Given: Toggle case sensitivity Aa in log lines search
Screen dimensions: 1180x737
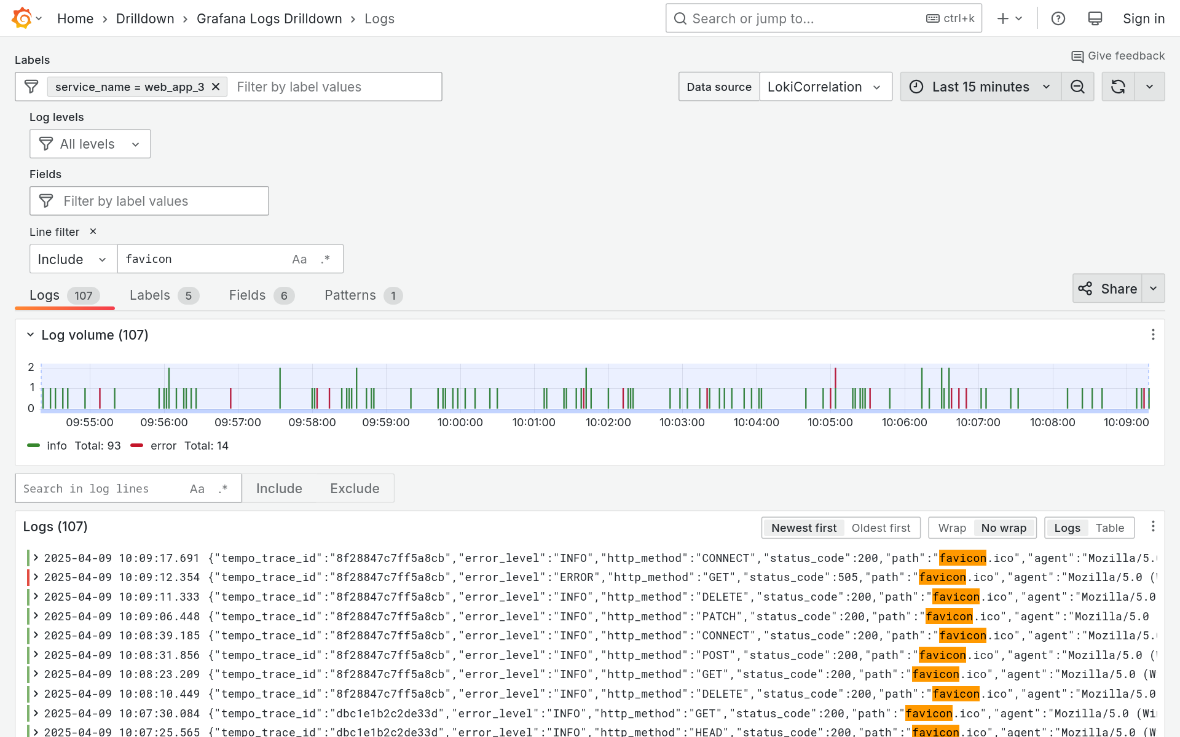Looking at the screenshot, I should point(197,489).
